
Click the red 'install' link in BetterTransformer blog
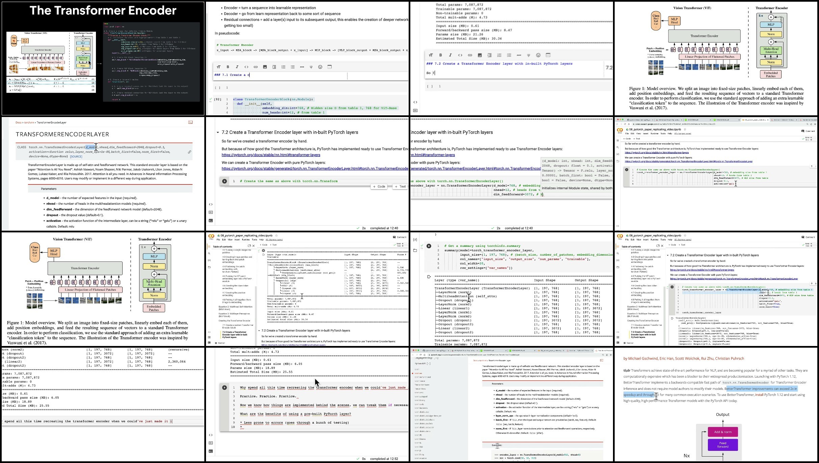(759, 395)
